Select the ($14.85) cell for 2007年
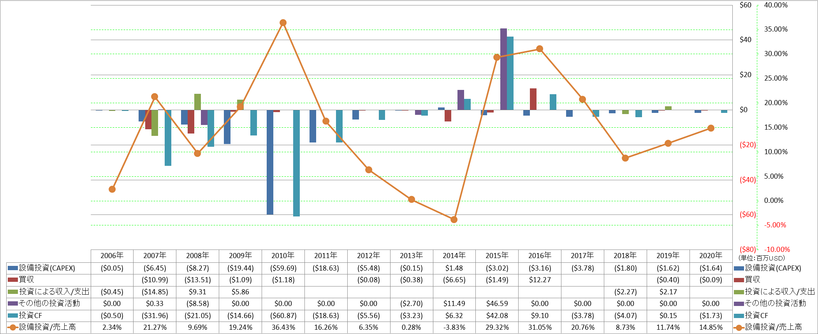 tap(155, 292)
